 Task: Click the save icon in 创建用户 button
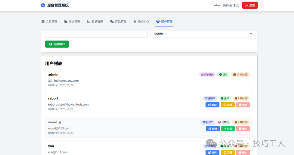click(x=51, y=44)
